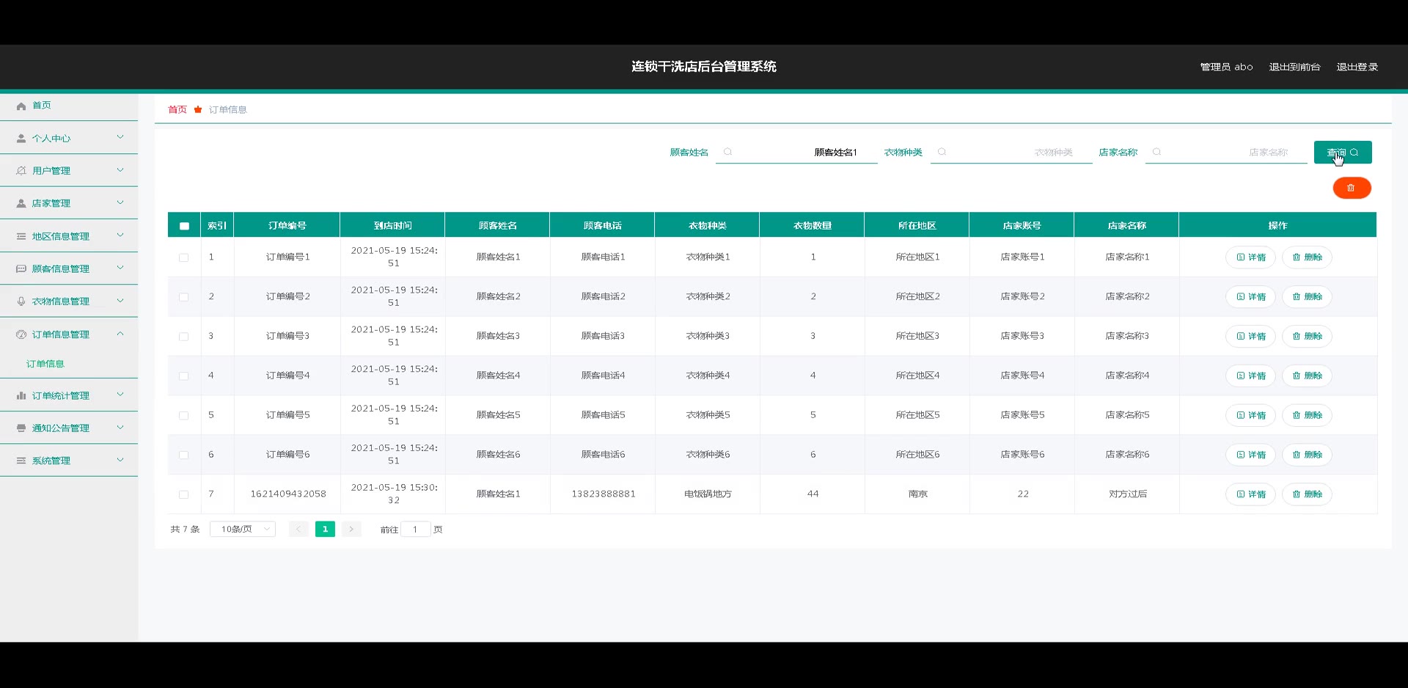
Task: Click the home icon in sidebar
Action: coord(21,106)
